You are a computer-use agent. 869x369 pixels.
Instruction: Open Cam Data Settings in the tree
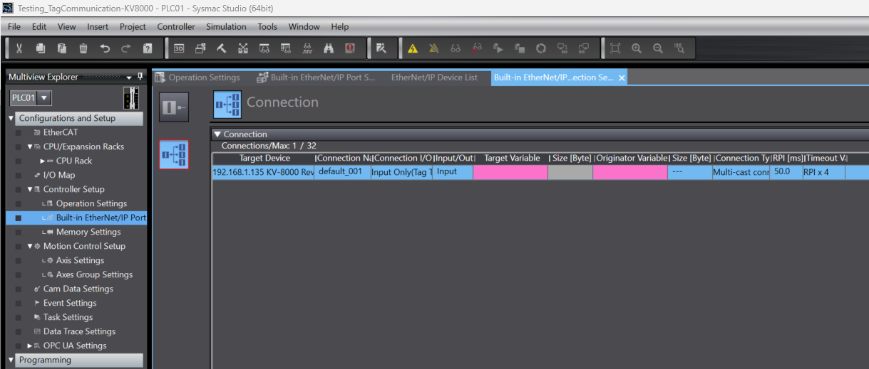click(78, 289)
